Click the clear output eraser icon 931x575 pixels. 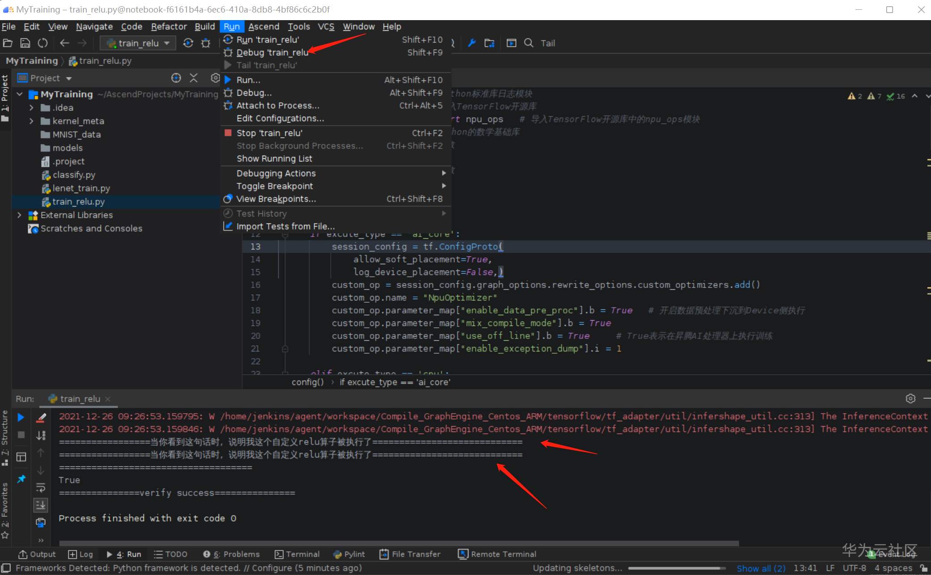[x=41, y=417]
